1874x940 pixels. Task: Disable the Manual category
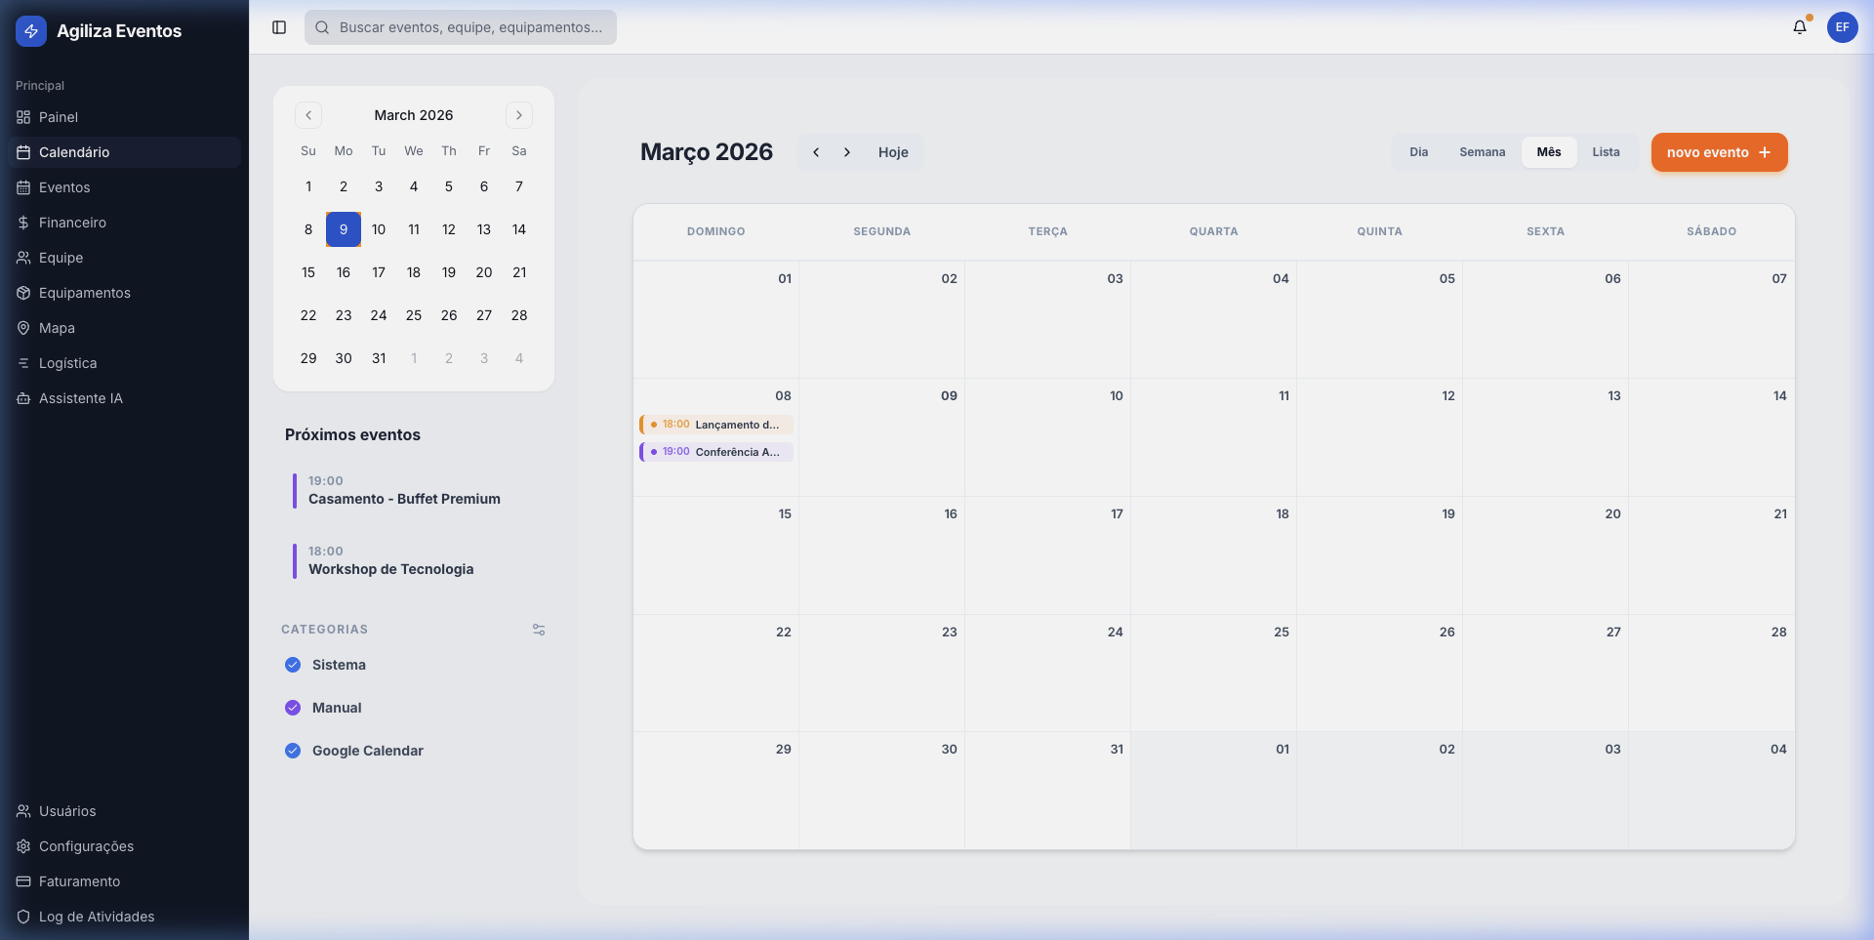coord(292,708)
